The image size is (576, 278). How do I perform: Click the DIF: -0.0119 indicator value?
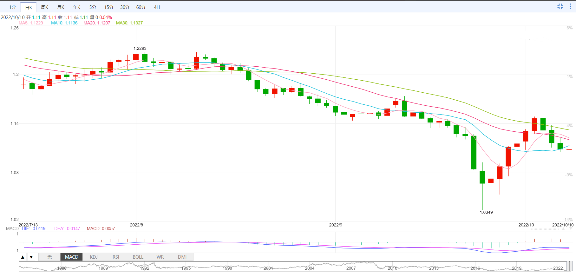point(34,228)
